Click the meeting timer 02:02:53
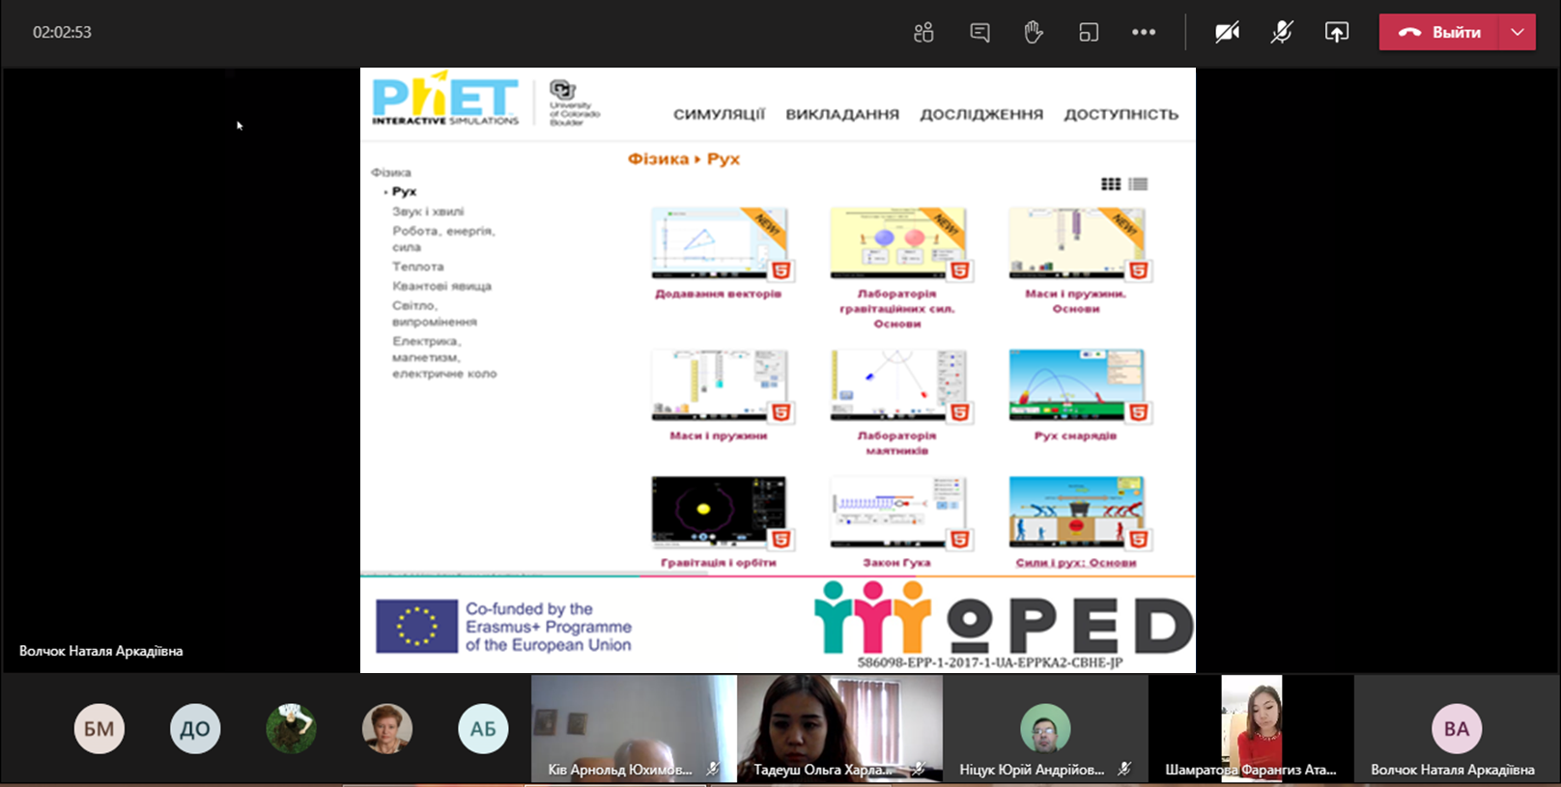The width and height of the screenshot is (1561, 787). [62, 32]
